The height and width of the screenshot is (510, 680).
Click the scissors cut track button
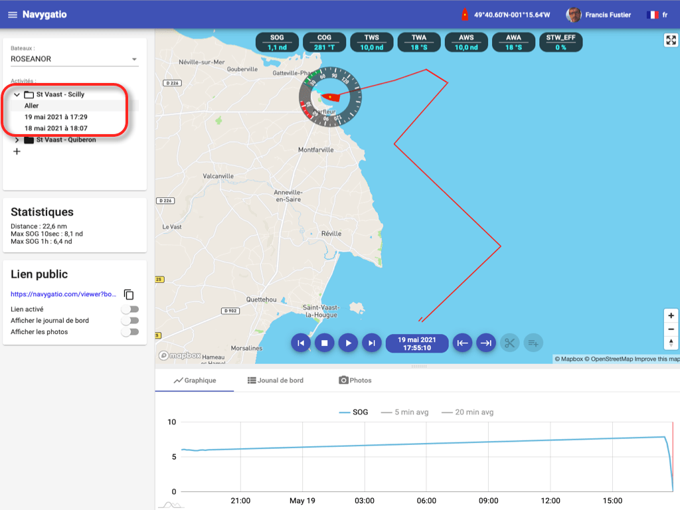[509, 343]
